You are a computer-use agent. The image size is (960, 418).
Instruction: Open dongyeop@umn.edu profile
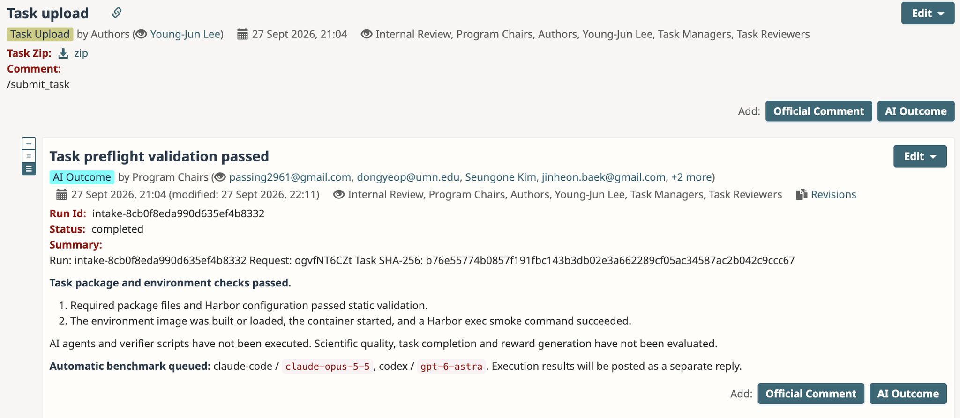[x=408, y=177]
